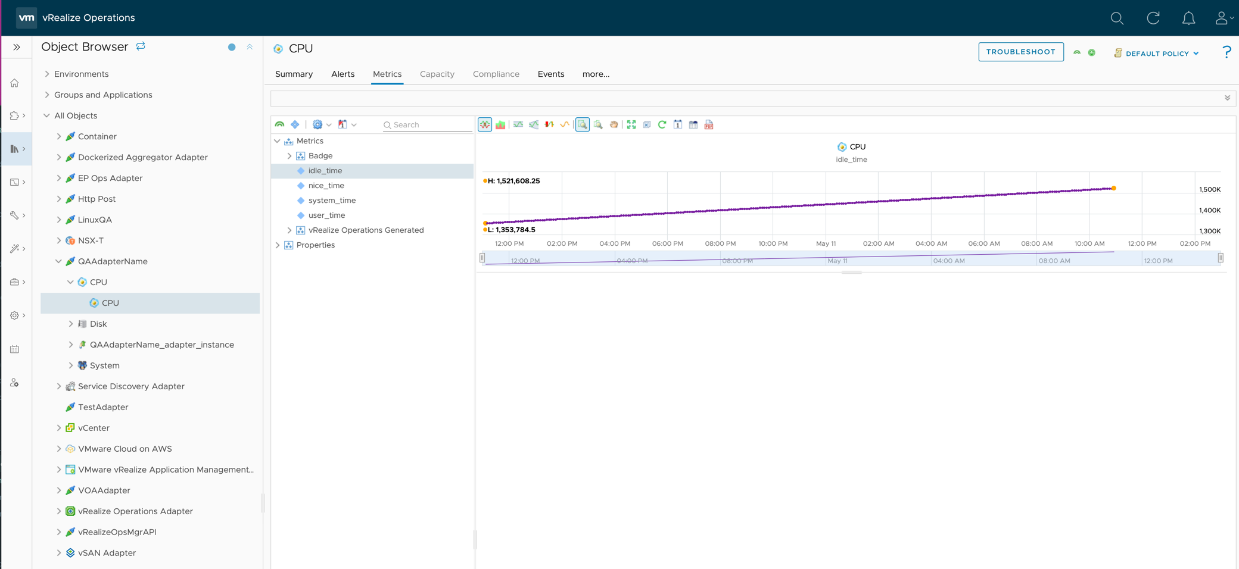Open the Events tab
Screen dimensions: 1239x569
click(x=550, y=74)
